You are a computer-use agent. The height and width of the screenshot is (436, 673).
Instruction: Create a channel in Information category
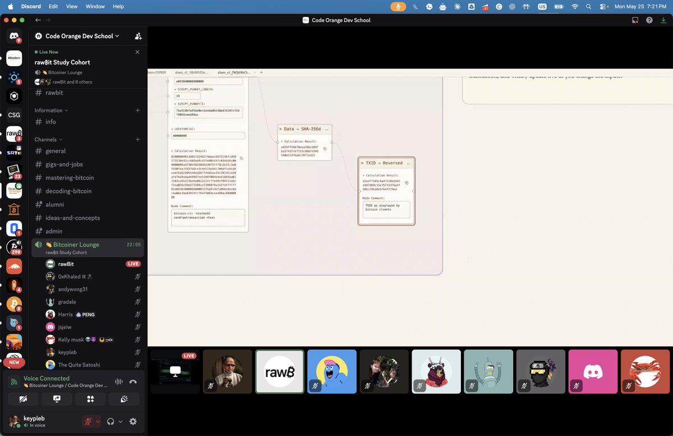(137, 111)
